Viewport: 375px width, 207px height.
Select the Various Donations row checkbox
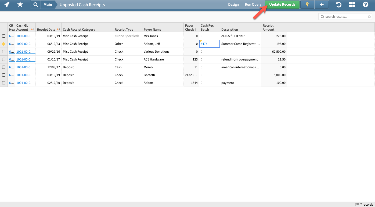[x=3, y=51]
